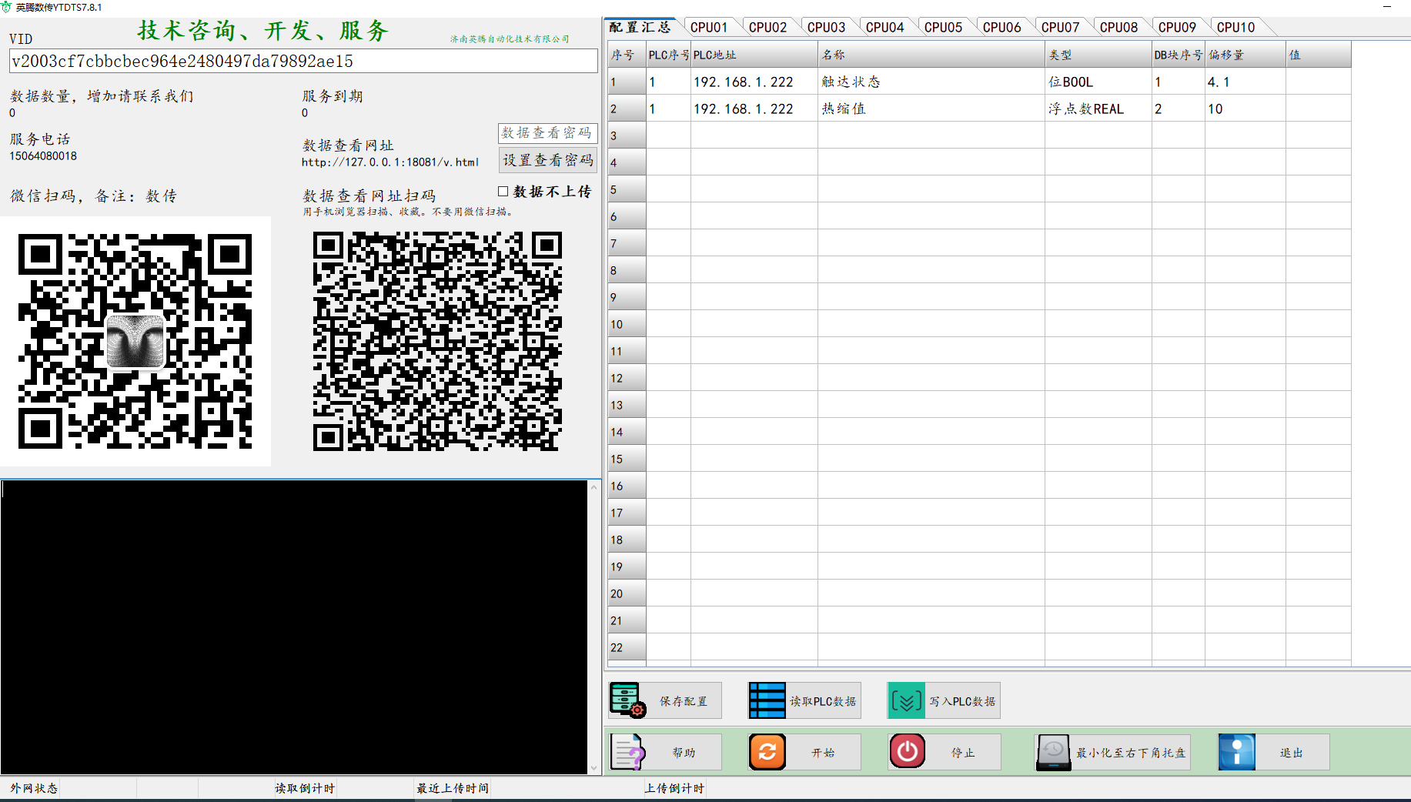Click the 外网状态 status bar entry
1411x802 pixels.
coord(34,788)
